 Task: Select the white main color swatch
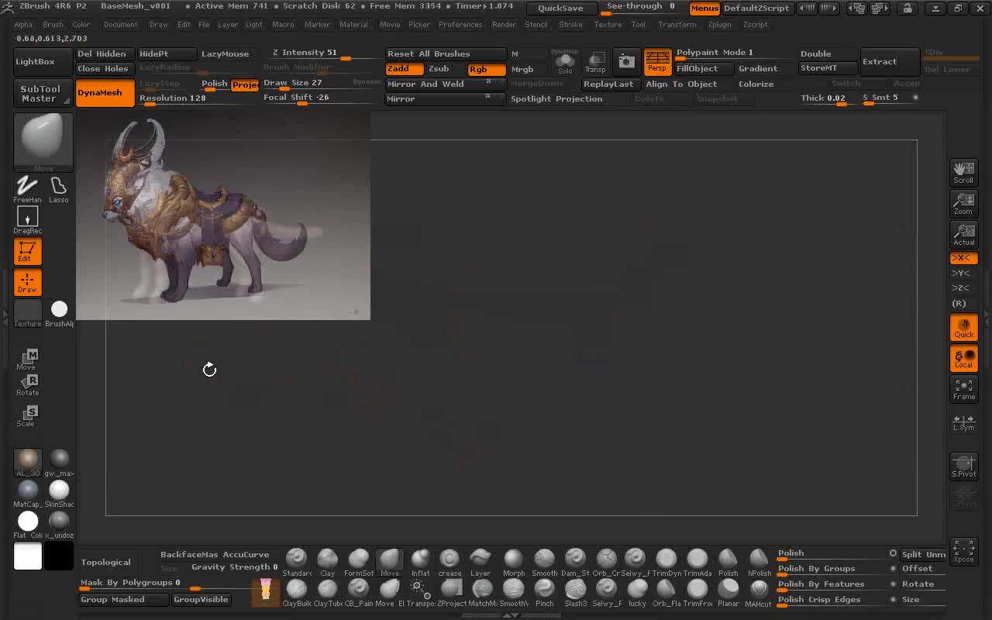28,556
